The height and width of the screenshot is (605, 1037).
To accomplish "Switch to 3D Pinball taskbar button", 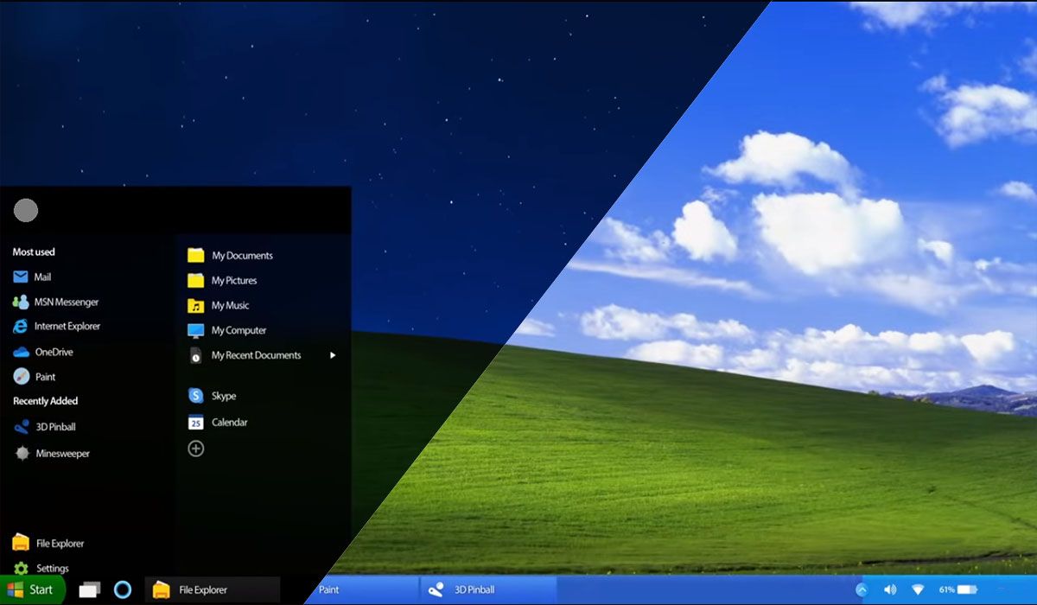I will (488, 590).
